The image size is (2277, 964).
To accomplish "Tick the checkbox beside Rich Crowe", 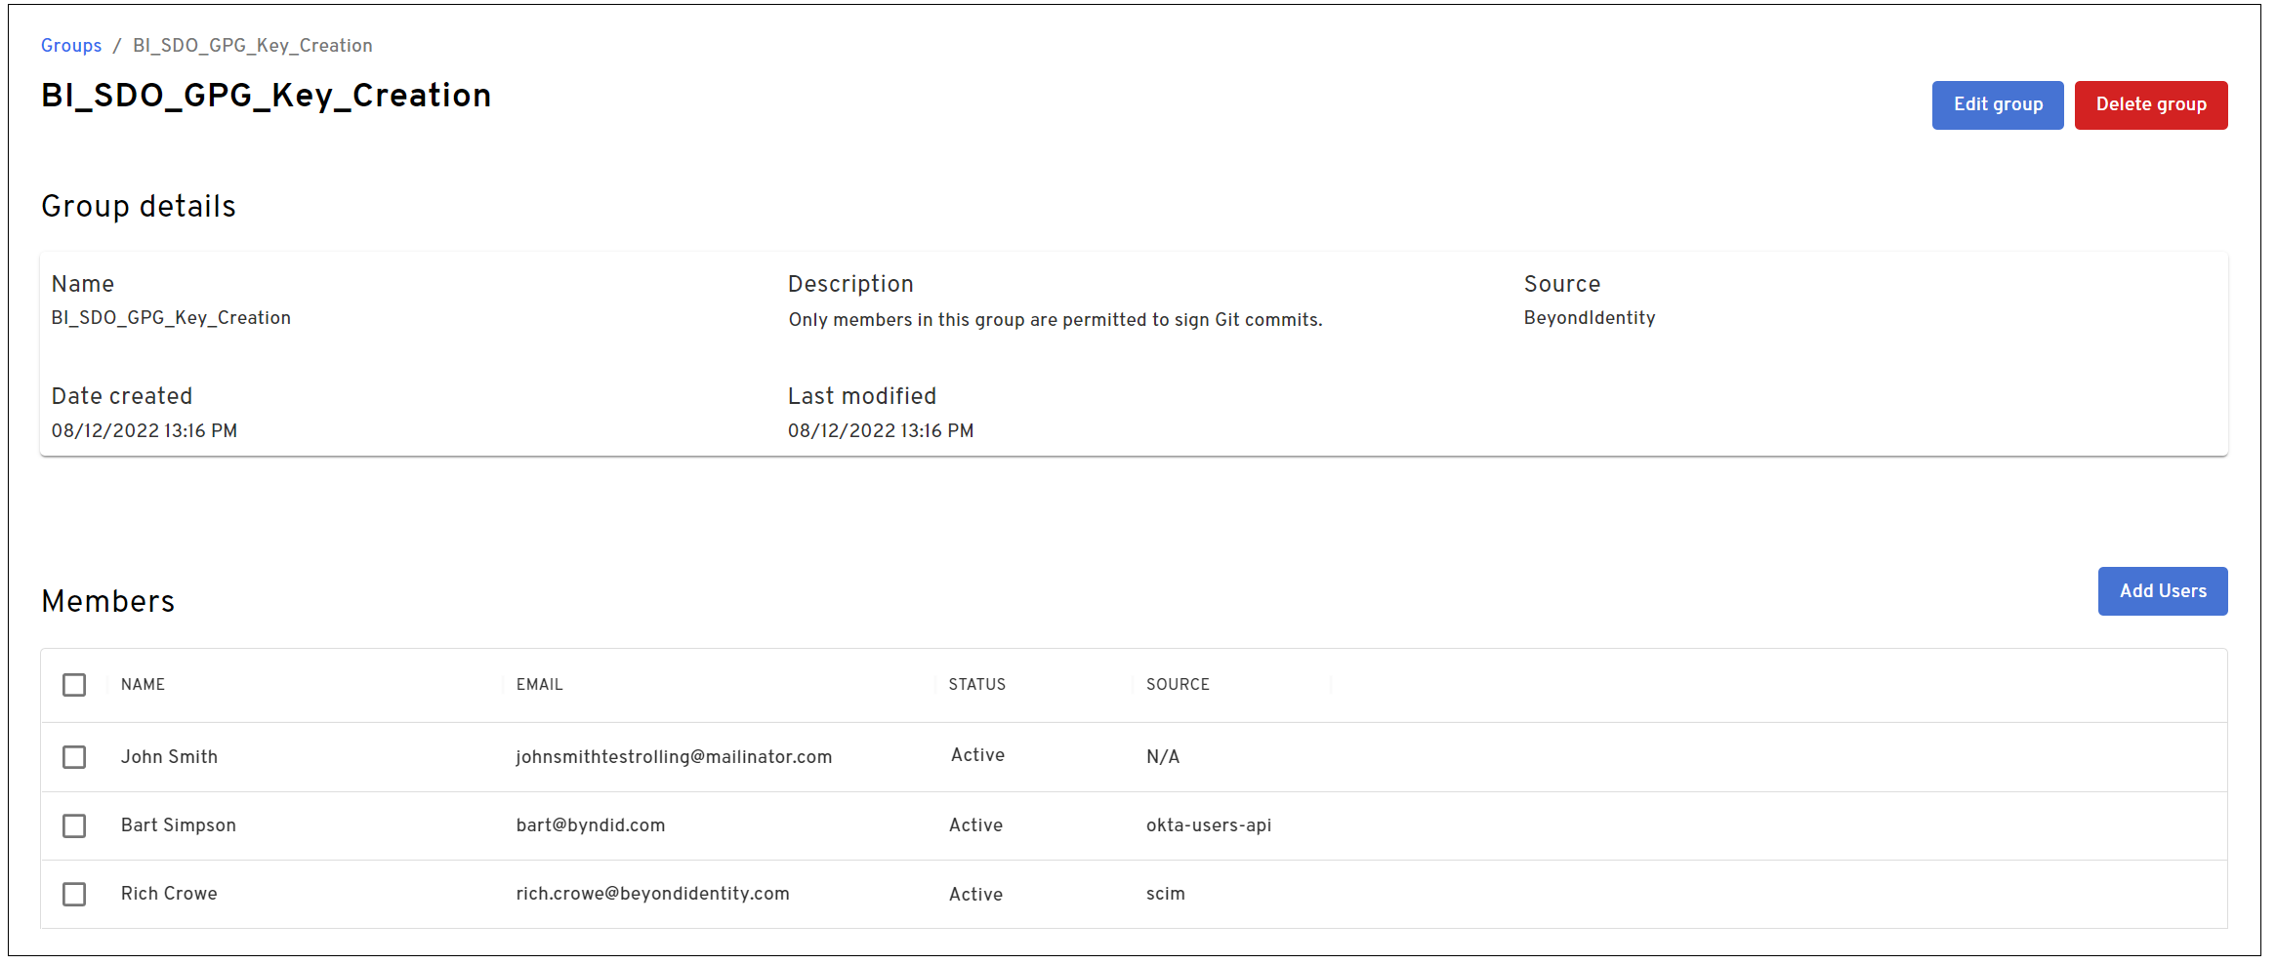I will coord(74,894).
